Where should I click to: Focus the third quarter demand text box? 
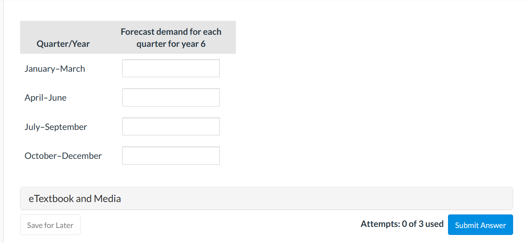tap(171, 127)
